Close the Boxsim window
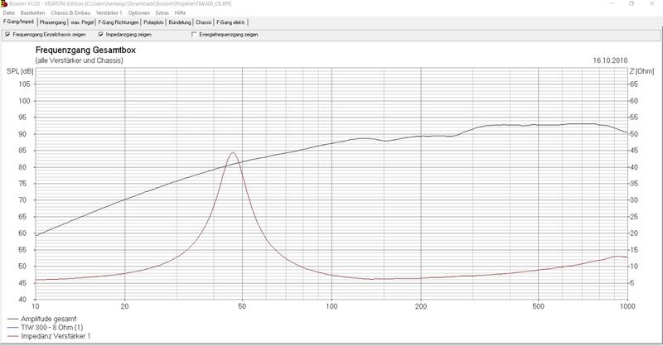 [x=651, y=4]
